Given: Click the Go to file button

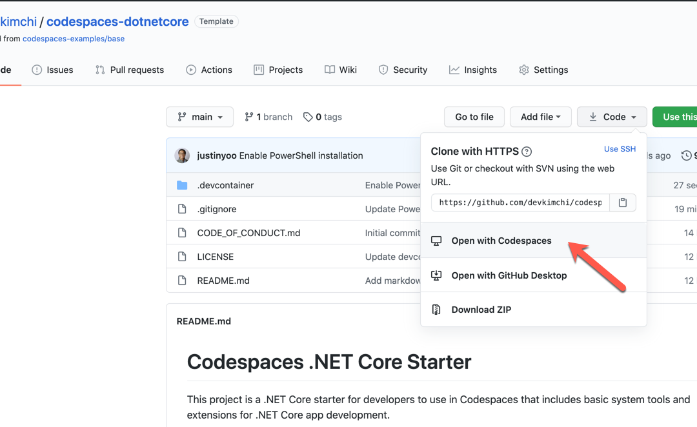Looking at the screenshot, I should pos(474,117).
